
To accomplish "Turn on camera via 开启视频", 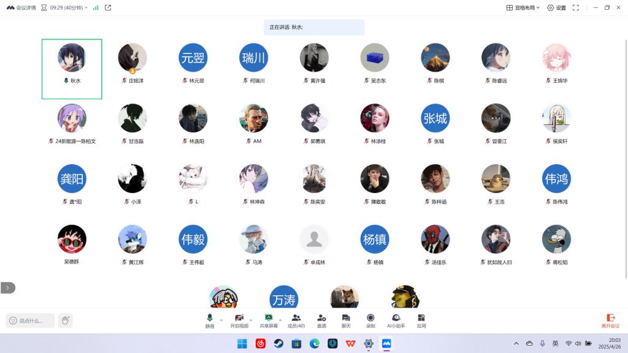I will pos(240,321).
